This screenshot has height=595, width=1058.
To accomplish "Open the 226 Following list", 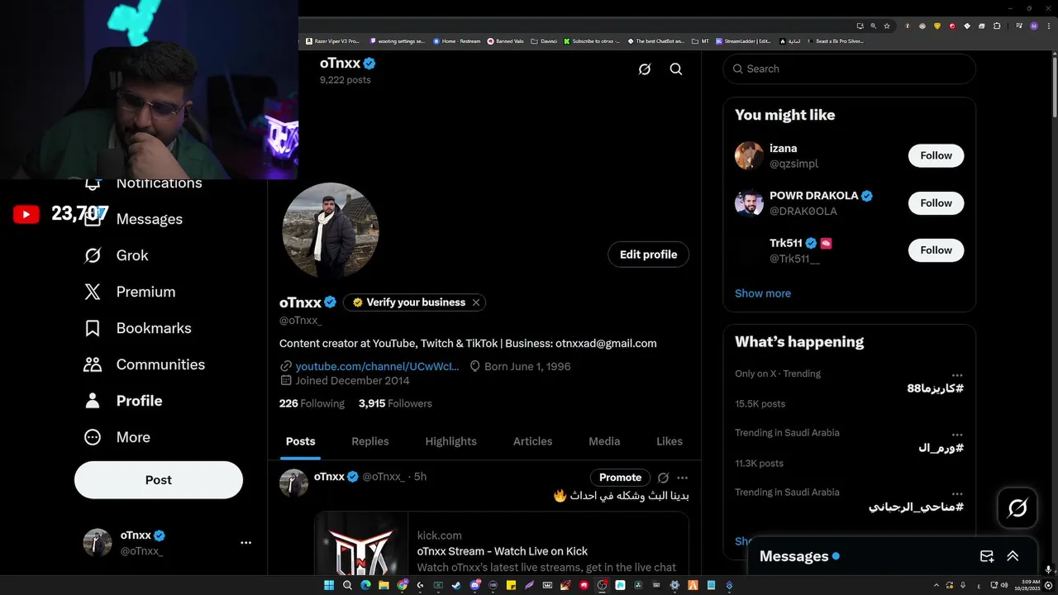I will (x=312, y=403).
